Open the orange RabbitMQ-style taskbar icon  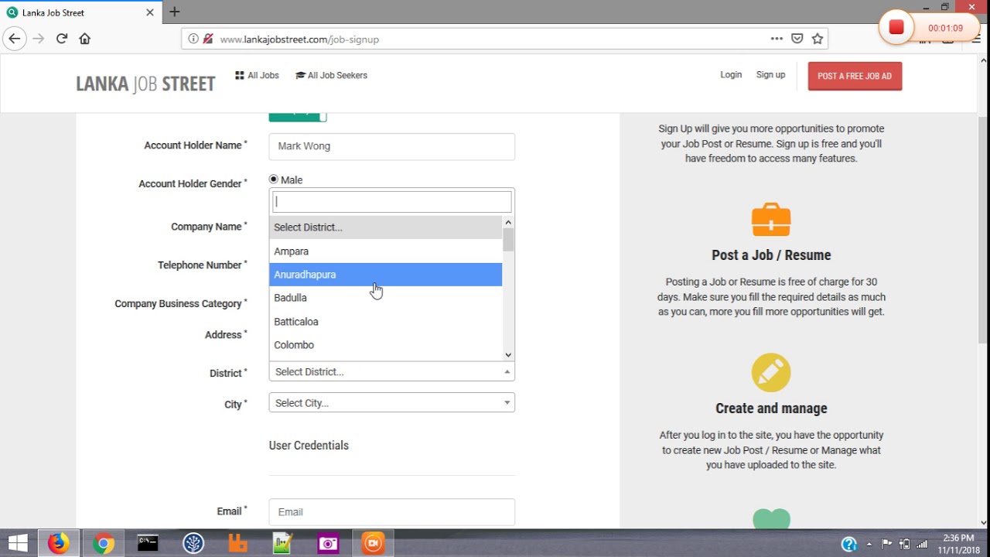click(x=238, y=544)
